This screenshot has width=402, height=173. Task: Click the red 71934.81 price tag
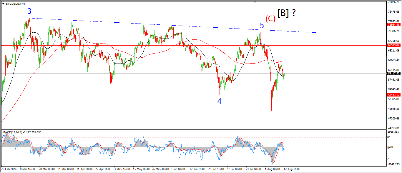(x=393, y=25)
